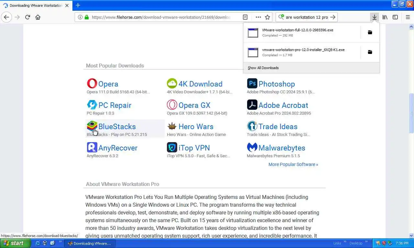The image size is (414, 248).
Task: Click the 4K Download cloud icon
Action: tap(172, 83)
